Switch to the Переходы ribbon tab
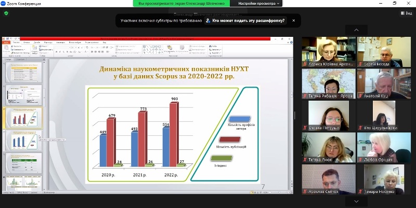Image resolution: width=416 pixels, height=208 pixels. pos(48,43)
